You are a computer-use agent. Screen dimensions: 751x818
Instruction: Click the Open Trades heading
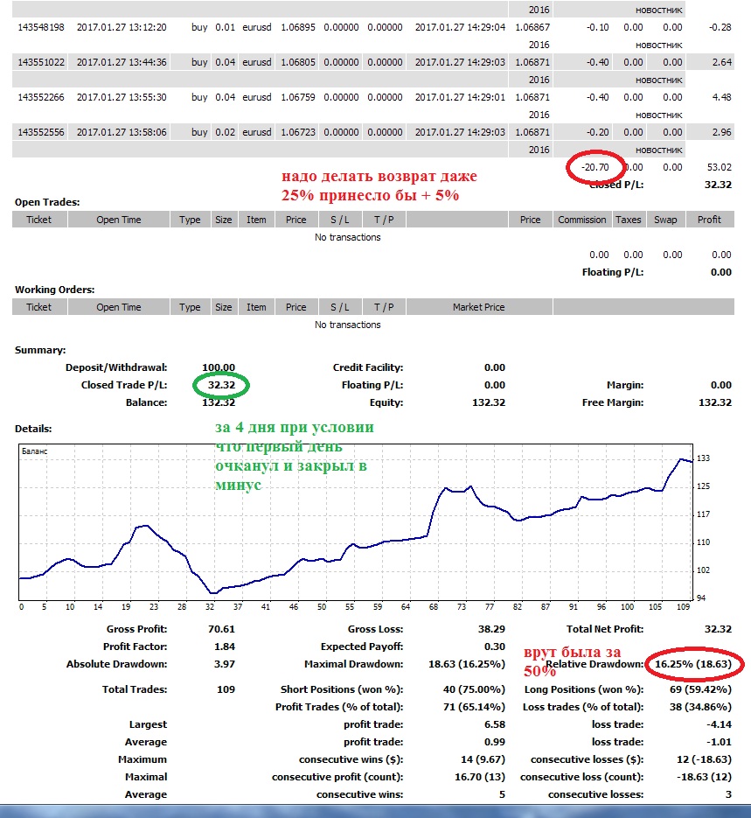47,202
